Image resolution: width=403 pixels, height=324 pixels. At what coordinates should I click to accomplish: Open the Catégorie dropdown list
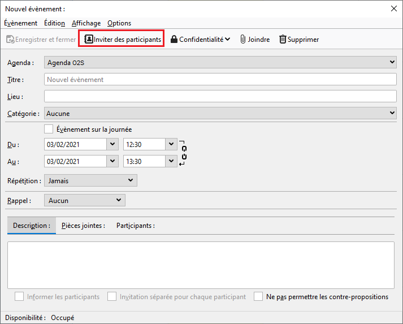(x=392, y=113)
